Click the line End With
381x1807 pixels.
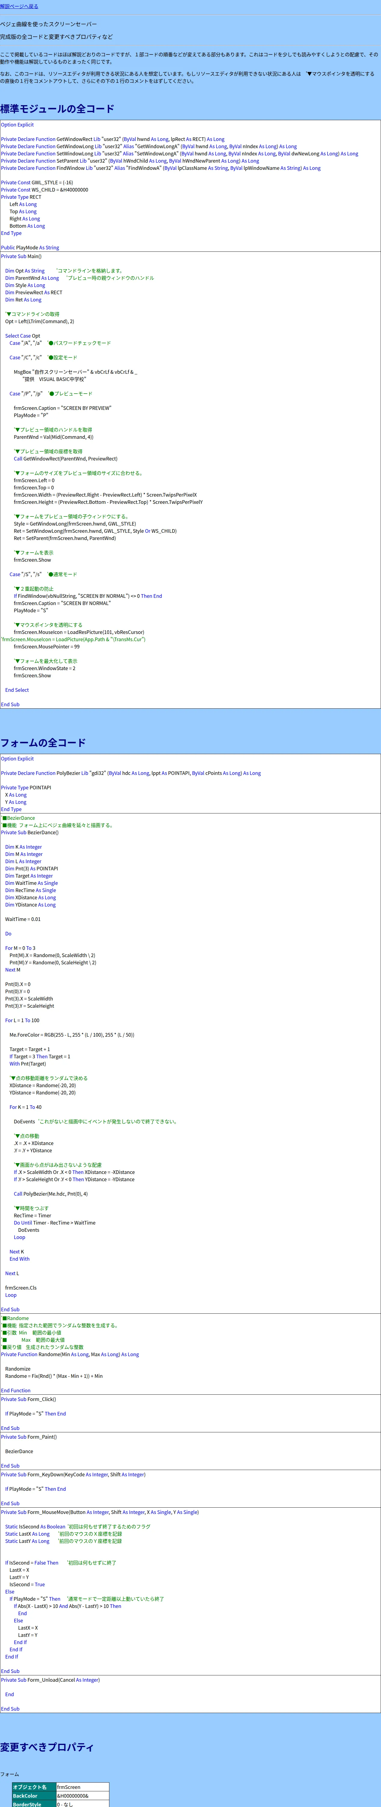[20, 1259]
